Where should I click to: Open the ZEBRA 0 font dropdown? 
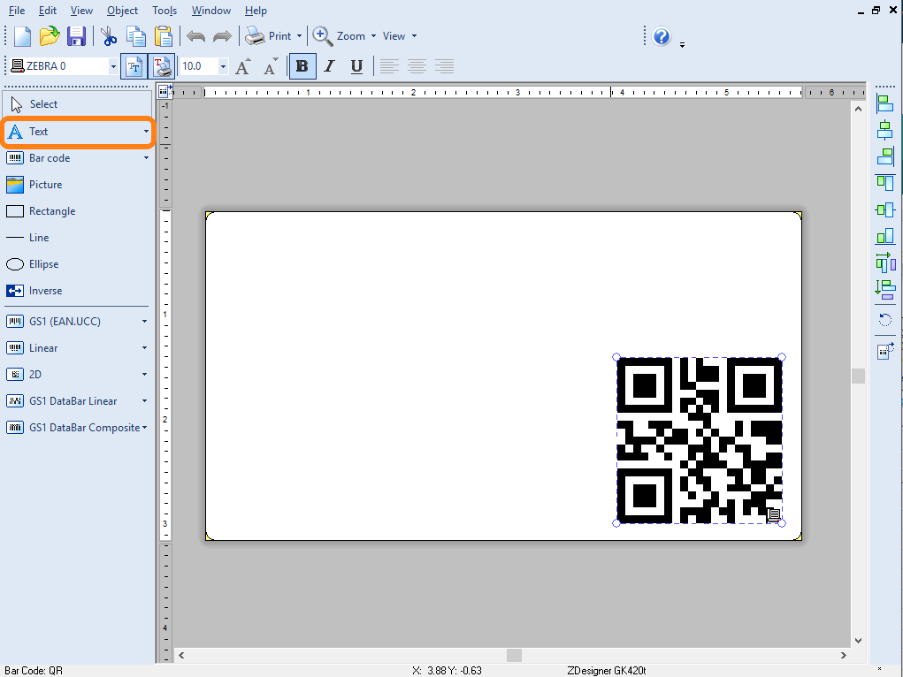coord(113,66)
